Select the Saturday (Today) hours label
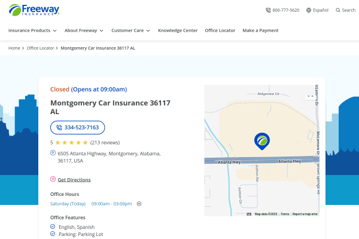Image resolution: width=359 pixels, height=239 pixels. [68, 204]
